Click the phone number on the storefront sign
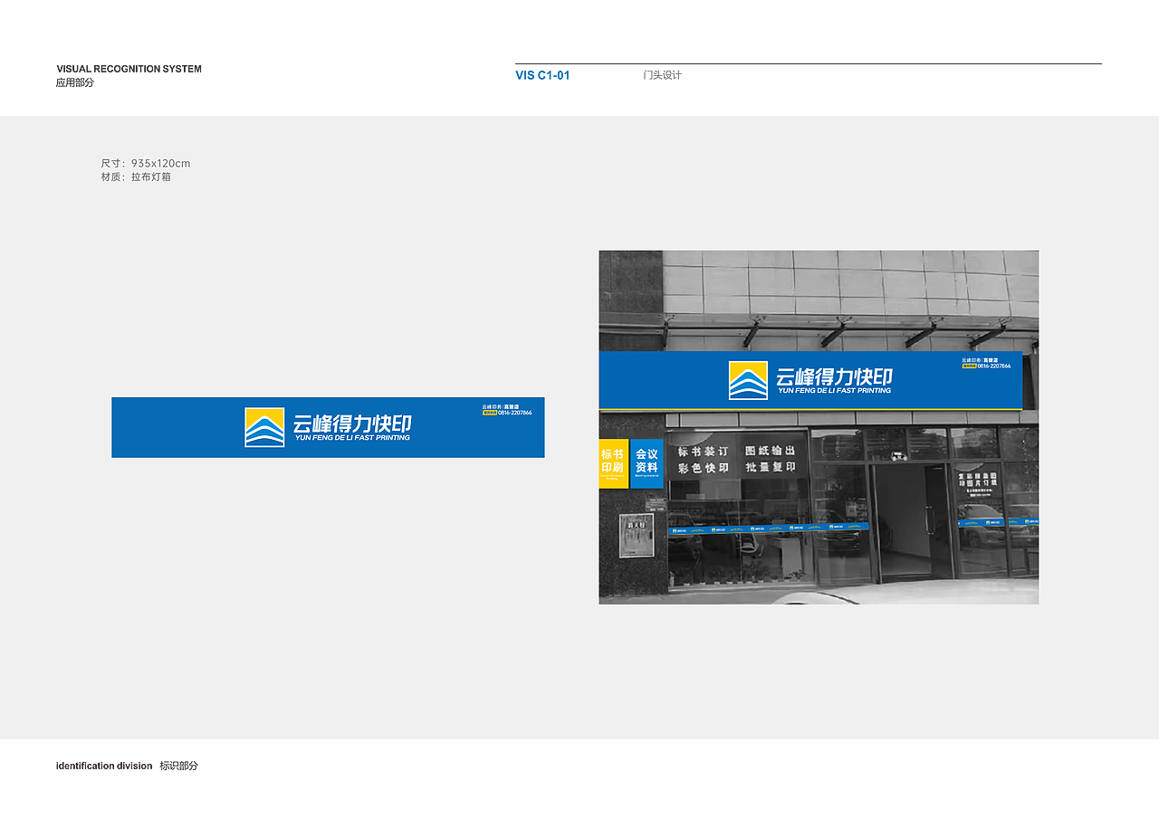 [994, 366]
